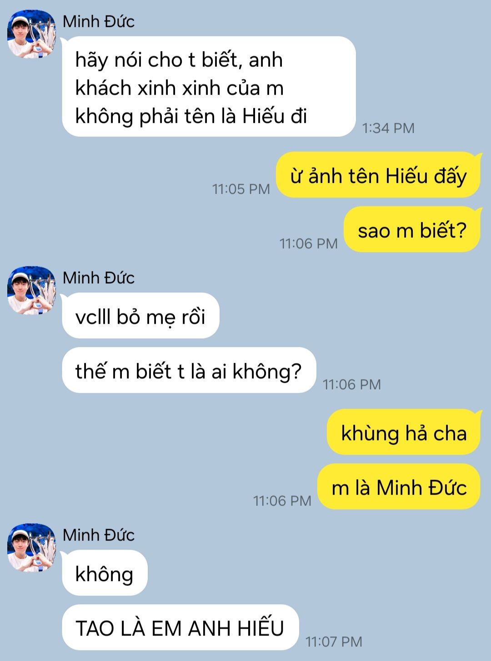Tap the 11:07 PM timestamp
The height and width of the screenshot is (661, 491).
point(334,641)
